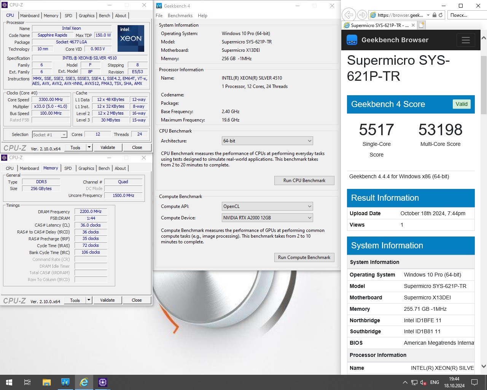Open the Help menu in Geekbench 4
This screenshot has height=390, width=487.
pyautogui.click(x=202, y=16)
